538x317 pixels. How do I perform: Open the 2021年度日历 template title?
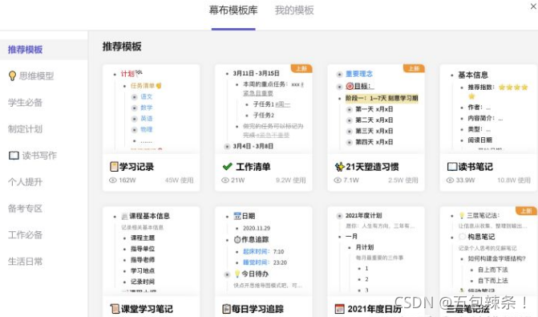[x=374, y=309]
